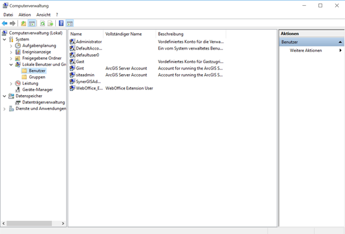Open the ? help menu
This screenshot has width=345, height=234.
(x=57, y=15)
